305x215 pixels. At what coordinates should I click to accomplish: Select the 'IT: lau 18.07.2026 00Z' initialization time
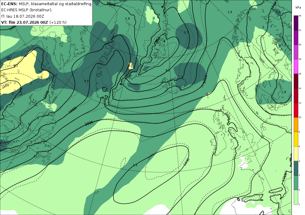23,16
